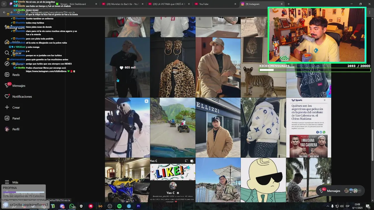The width and height of the screenshot is (374, 210).
Task: Open Spotify from the taskbar
Action: [119, 206]
